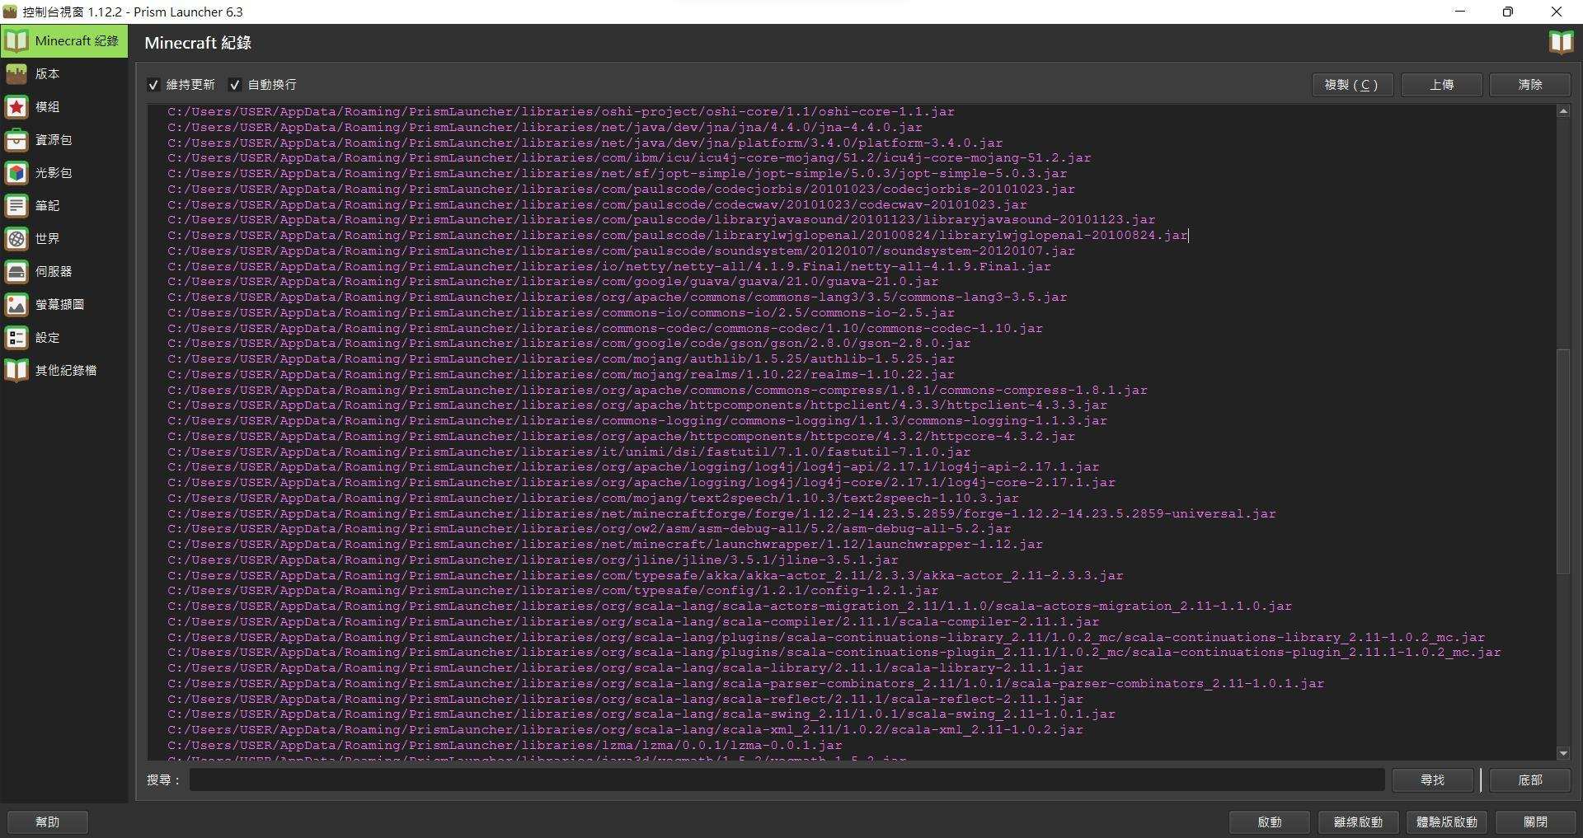Click the Prism Launcher title bar app icon
The image size is (1583, 838).
(x=10, y=12)
